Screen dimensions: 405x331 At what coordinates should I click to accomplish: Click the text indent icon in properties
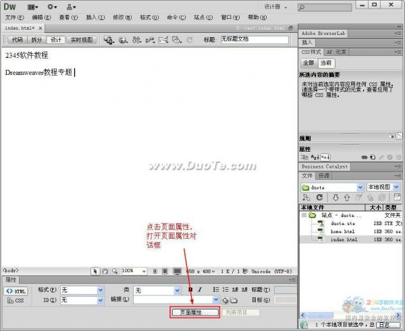pyautogui.click(x=244, y=290)
